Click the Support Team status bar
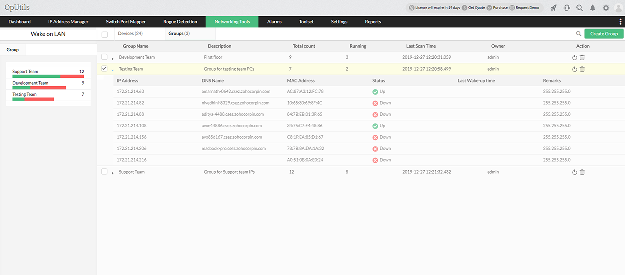625x275 pixels. click(48, 76)
